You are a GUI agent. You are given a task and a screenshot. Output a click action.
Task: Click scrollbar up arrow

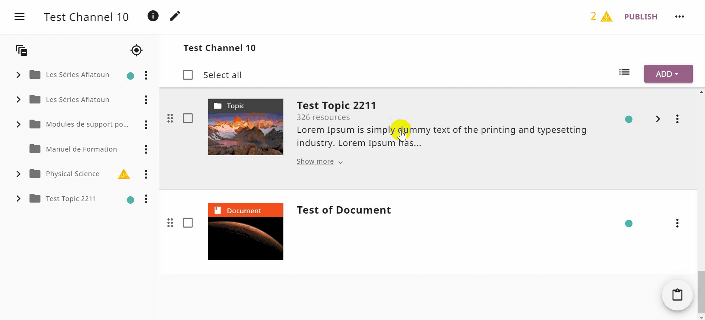pyautogui.click(x=701, y=92)
